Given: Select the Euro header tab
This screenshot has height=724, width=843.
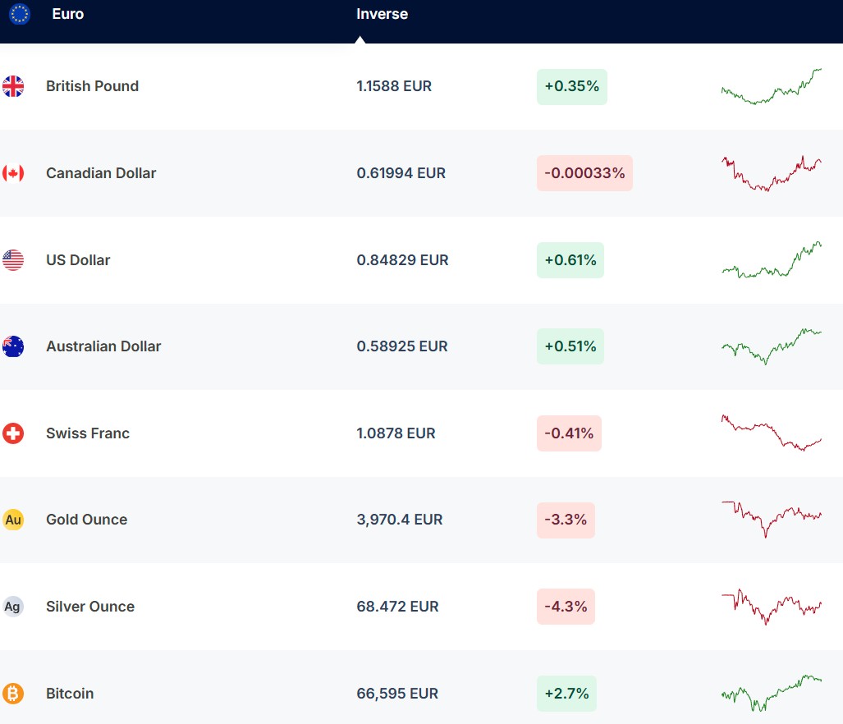Looking at the screenshot, I should coord(67,14).
